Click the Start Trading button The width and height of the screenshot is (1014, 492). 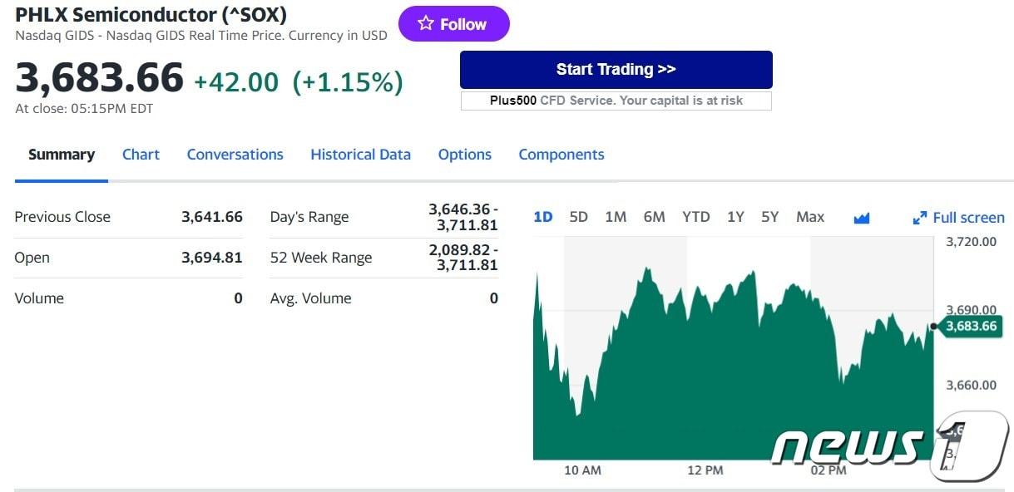click(x=616, y=70)
